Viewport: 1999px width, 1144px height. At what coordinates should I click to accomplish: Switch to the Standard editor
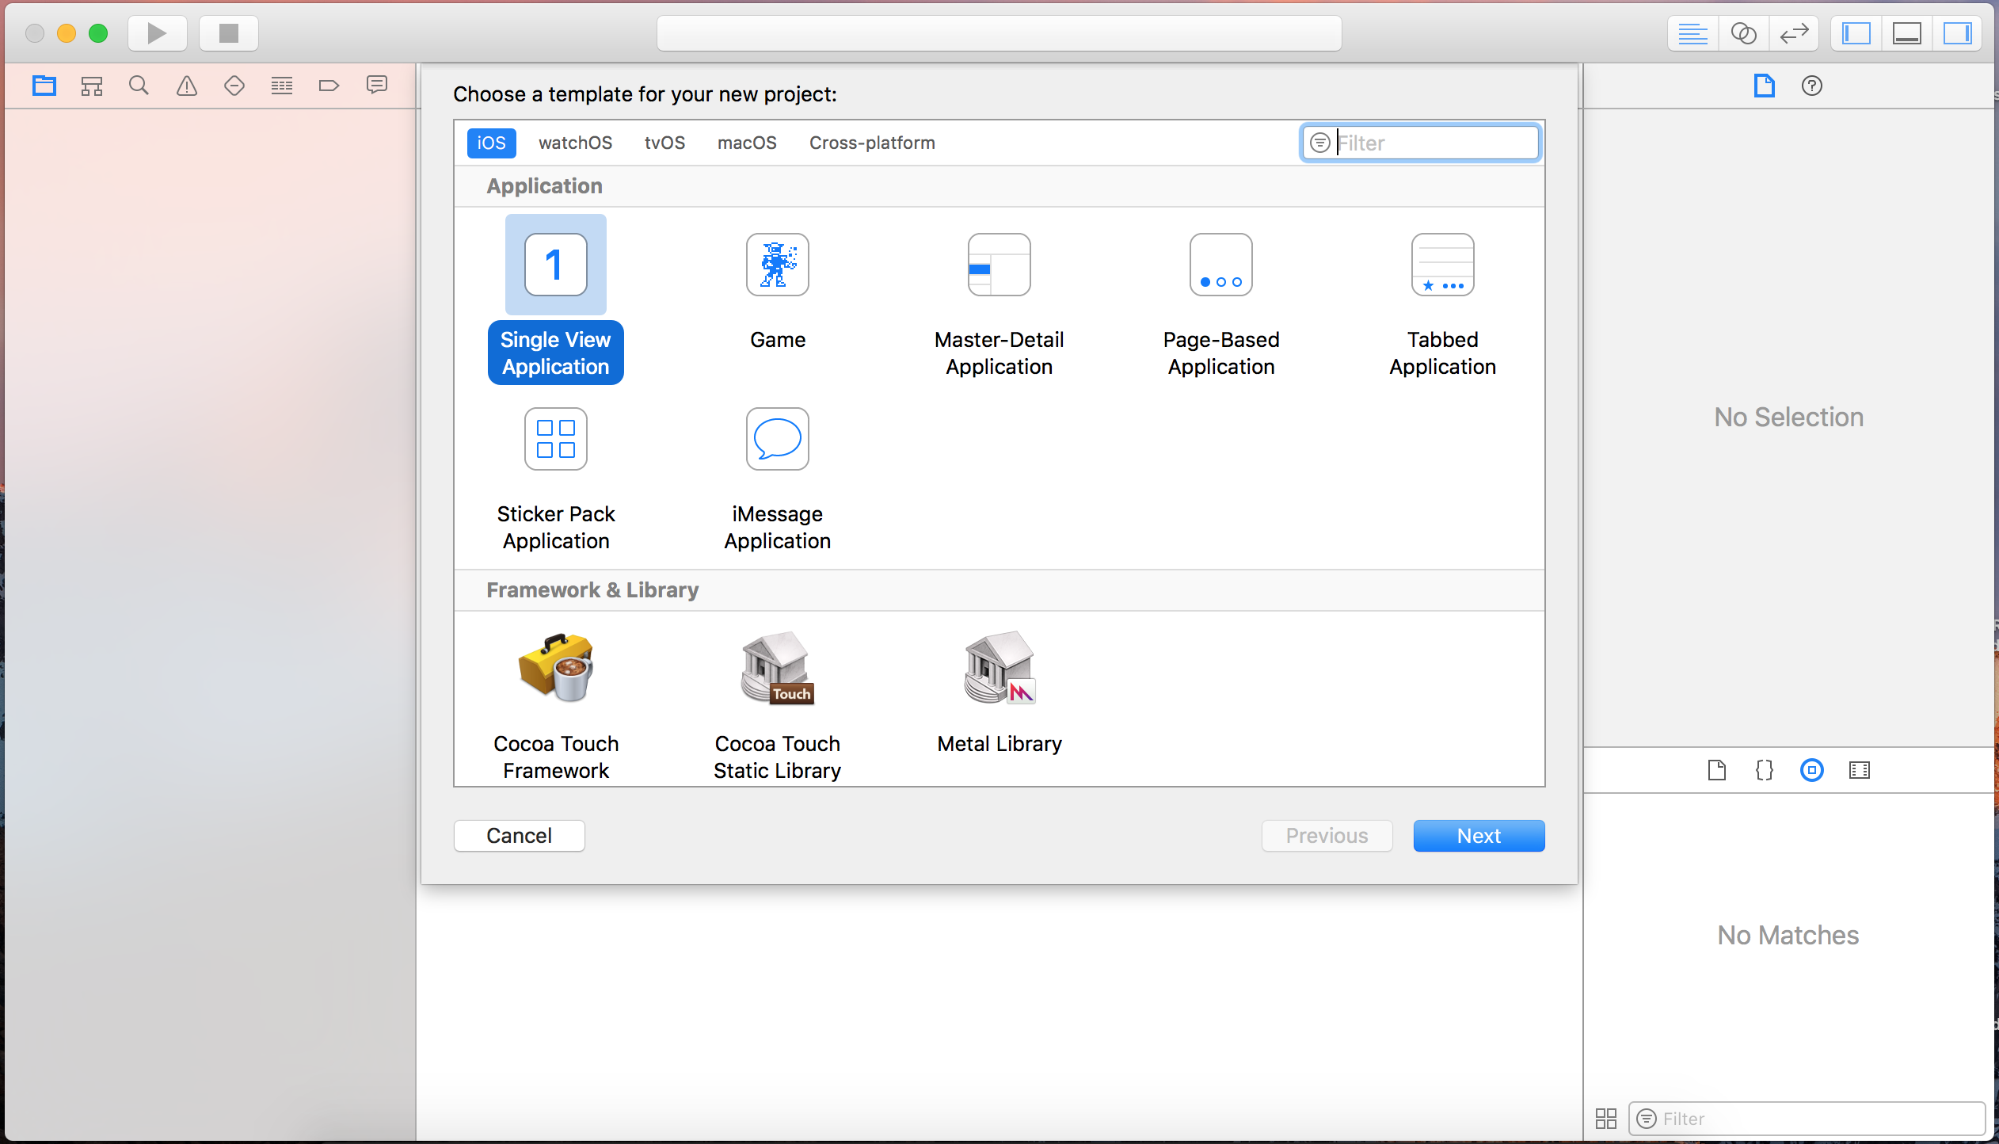tap(1693, 33)
